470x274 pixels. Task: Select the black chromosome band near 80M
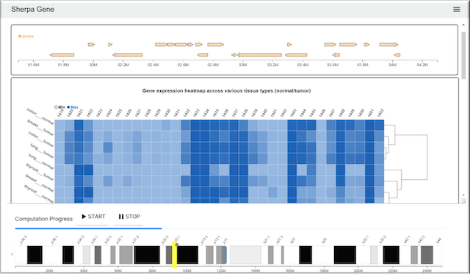pyautogui.click(x=147, y=255)
